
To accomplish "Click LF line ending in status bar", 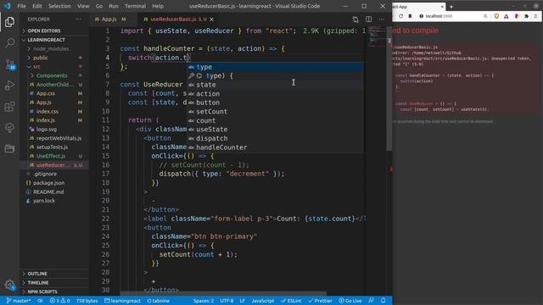I will coord(242,301).
